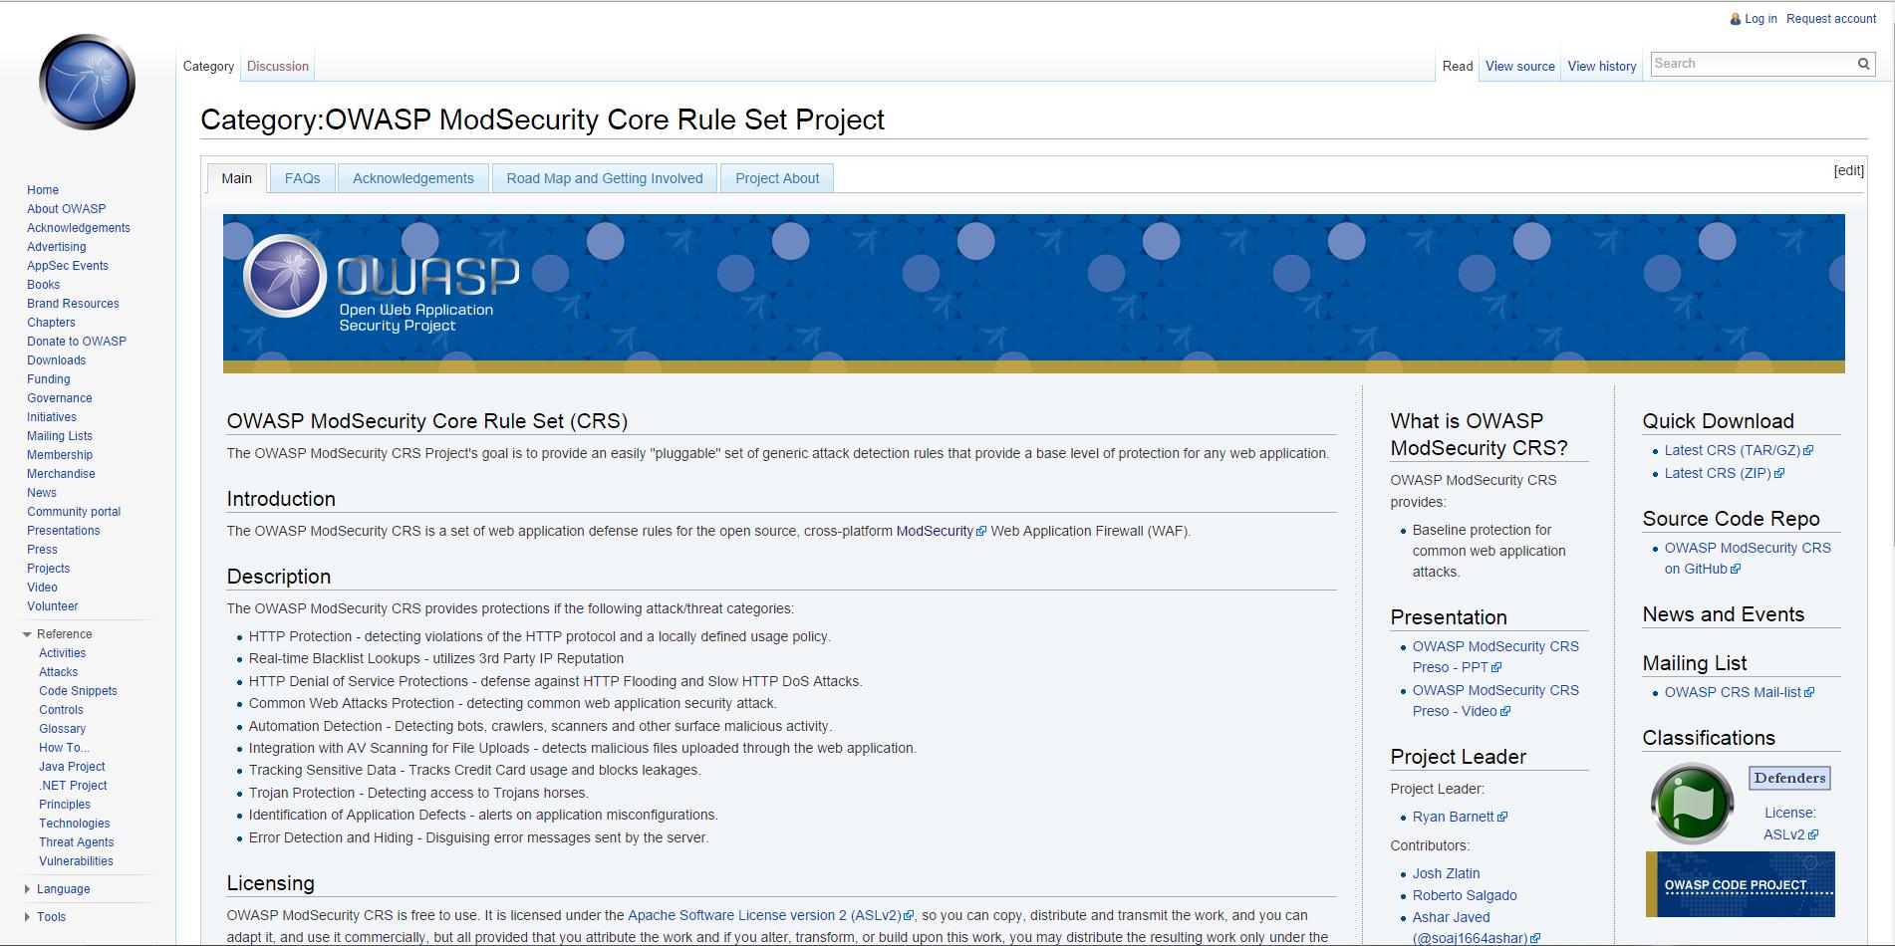Image resolution: width=1895 pixels, height=946 pixels.
Task: Open Road Map and Getting Involved tab
Action: point(605,178)
